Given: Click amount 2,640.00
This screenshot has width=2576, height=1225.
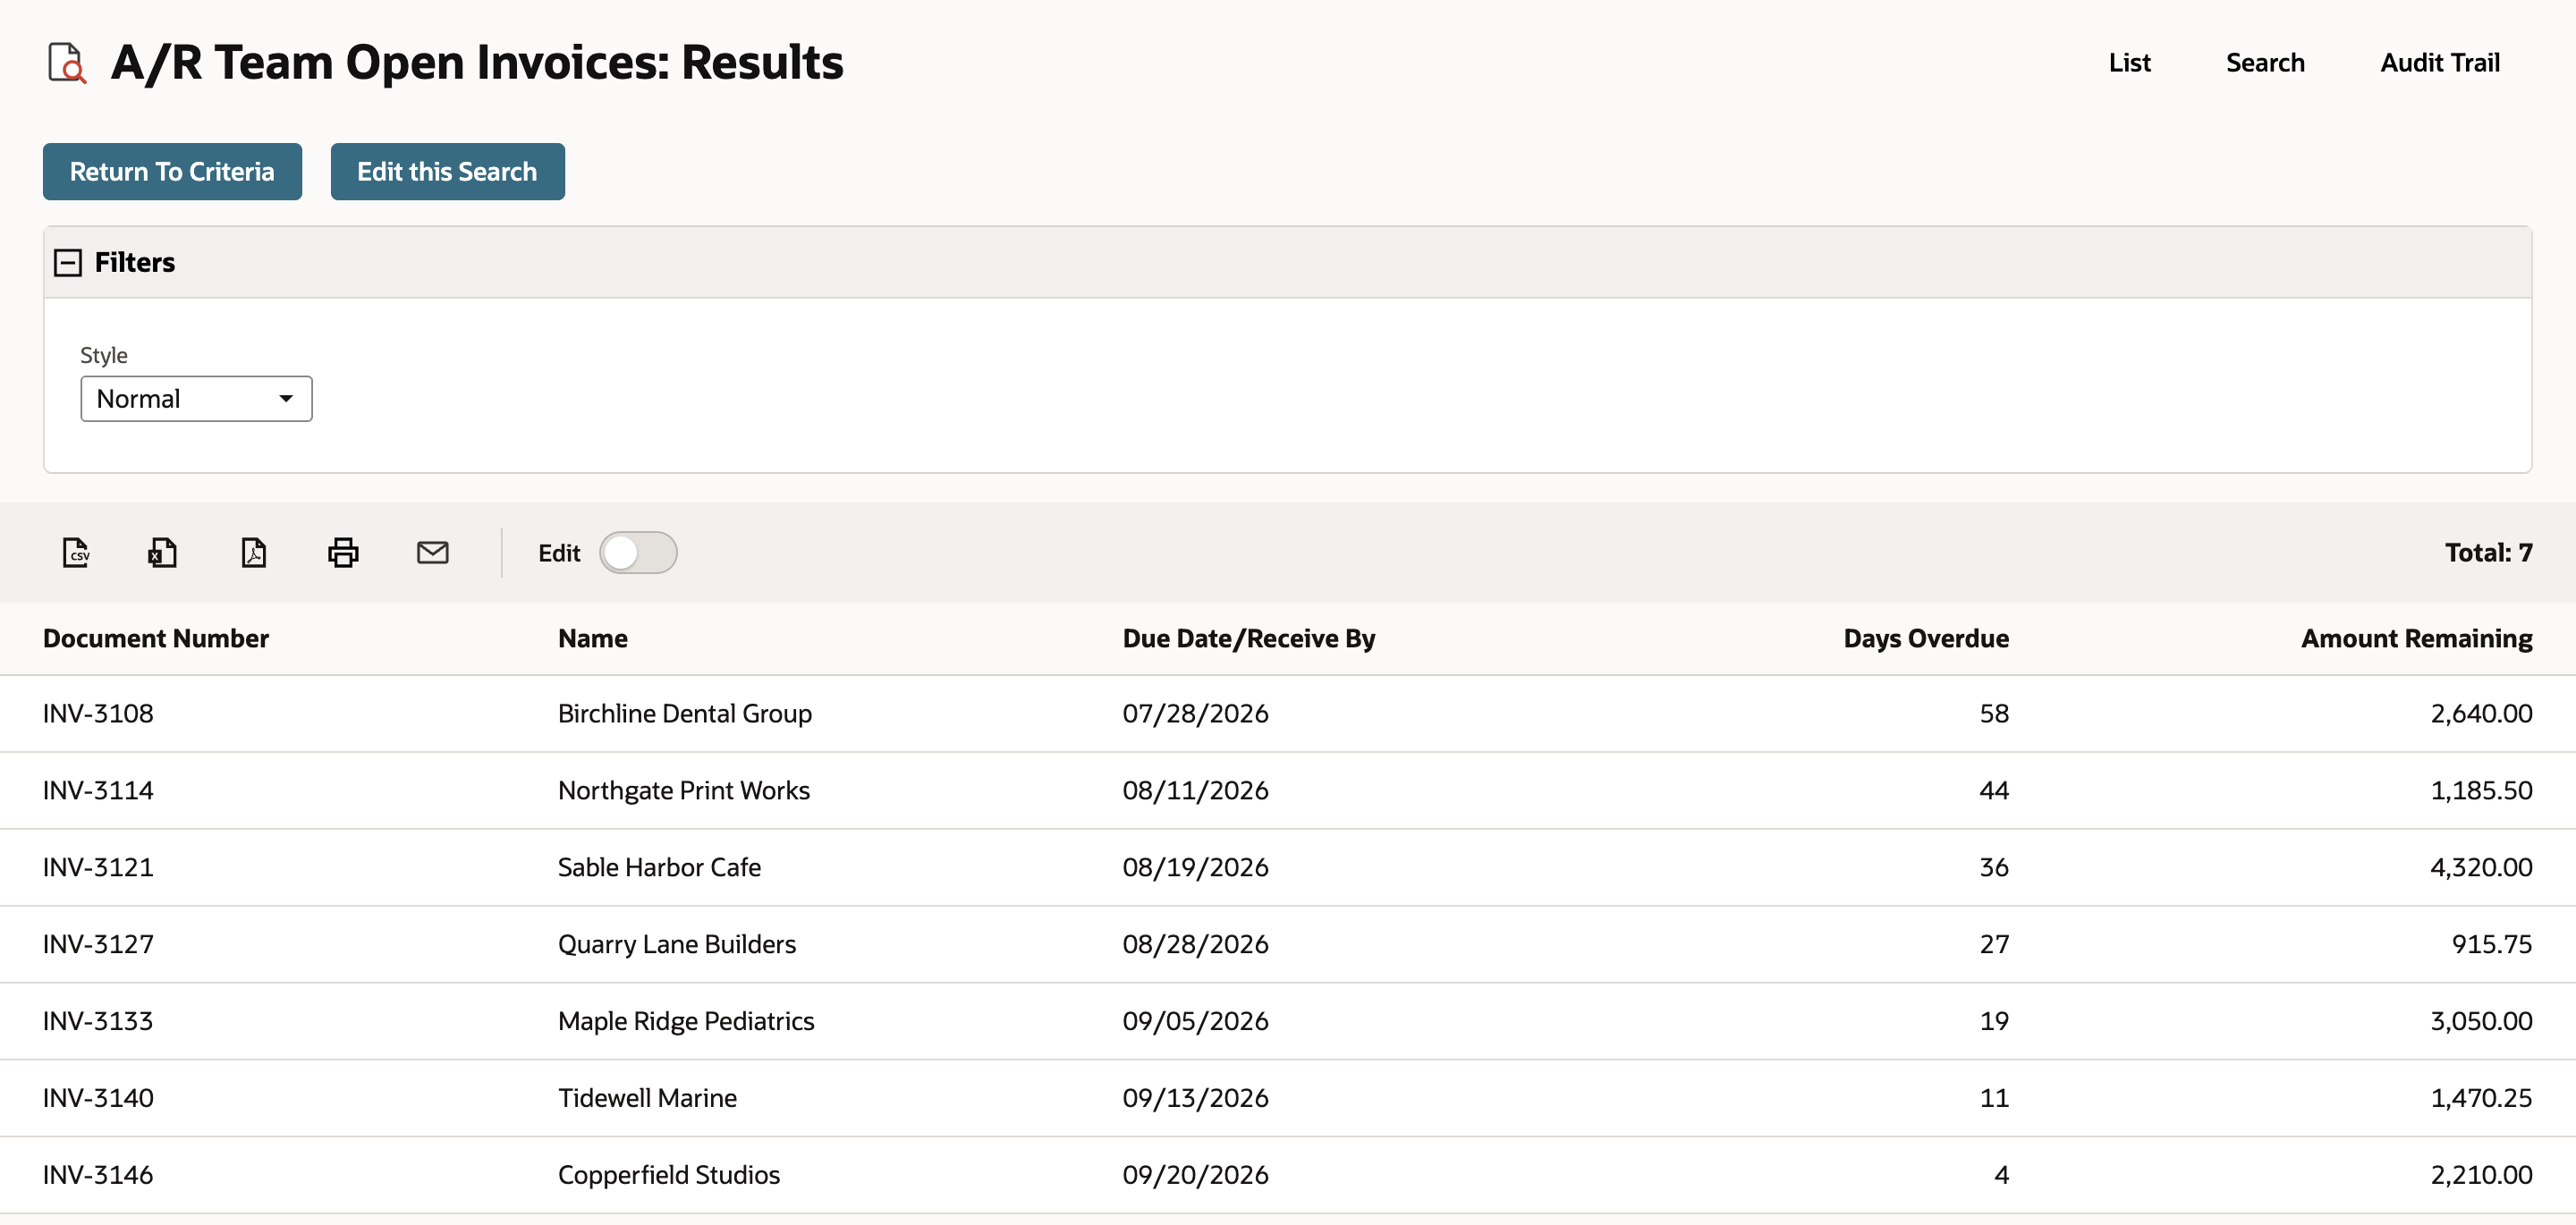Looking at the screenshot, I should [2481, 713].
